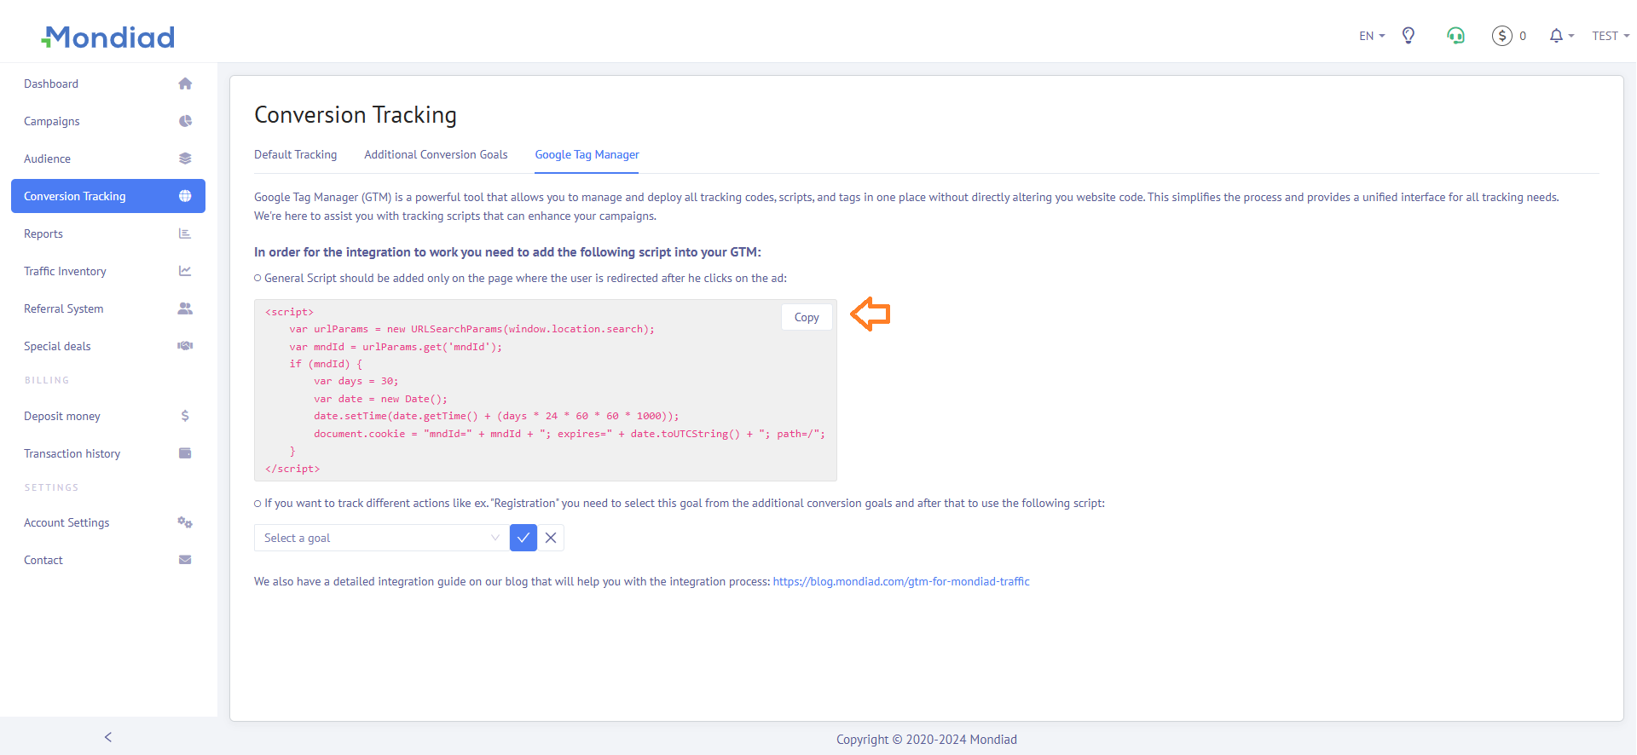
Task: Confirm goal with blue checkmark button
Action: pos(523,538)
